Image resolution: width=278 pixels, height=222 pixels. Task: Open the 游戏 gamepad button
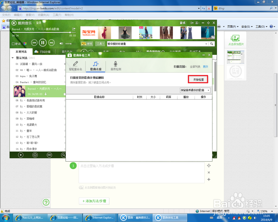tap(87, 44)
